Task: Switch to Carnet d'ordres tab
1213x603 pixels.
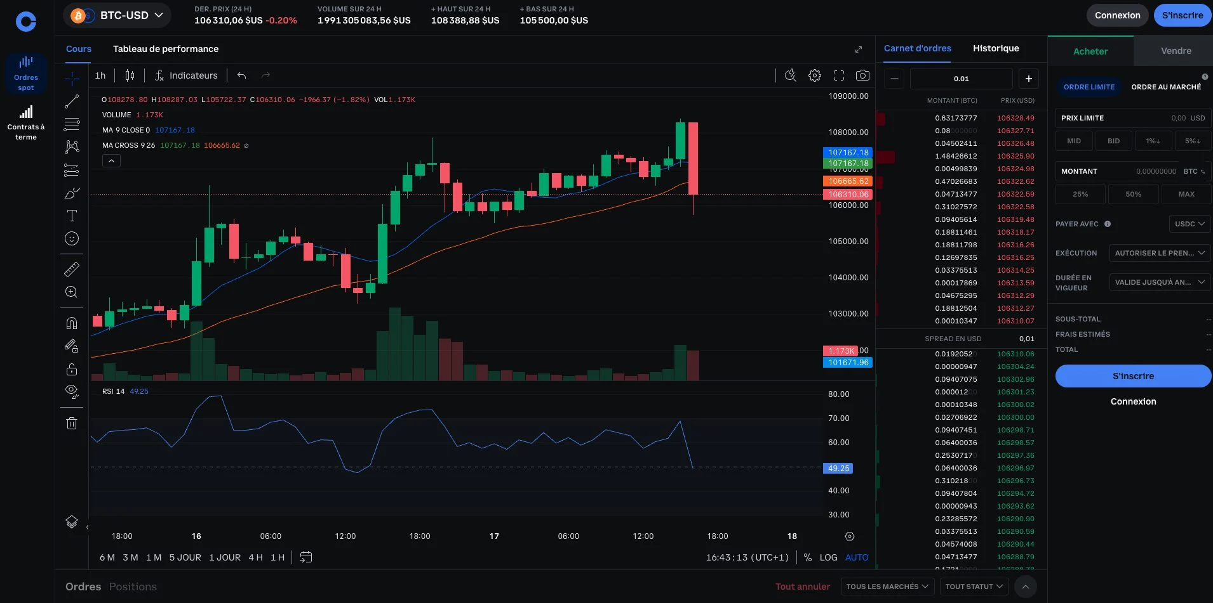Action: tap(917, 48)
